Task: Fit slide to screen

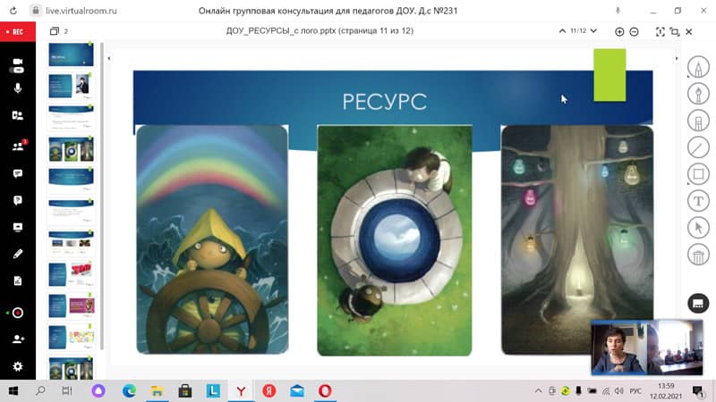Action: [660, 31]
